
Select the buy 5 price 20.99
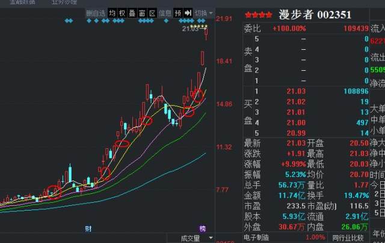pyautogui.click(x=296, y=133)
